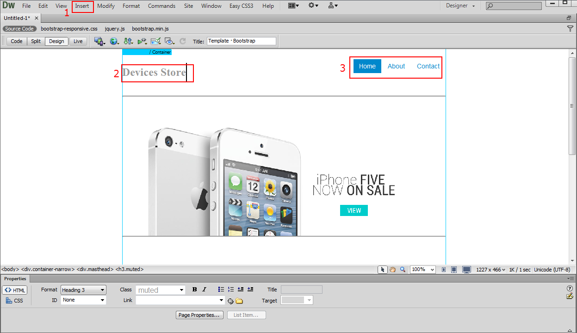
Task: Open the Format Heading 3 dropdown
Action: 83,290
